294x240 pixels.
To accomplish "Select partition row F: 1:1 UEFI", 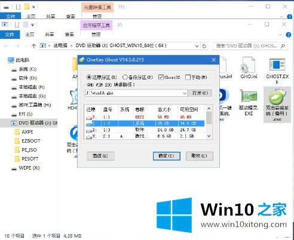I will coord(145,117).
